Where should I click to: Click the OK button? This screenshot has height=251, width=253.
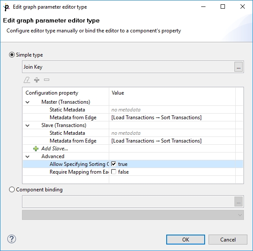click(186, 239)
